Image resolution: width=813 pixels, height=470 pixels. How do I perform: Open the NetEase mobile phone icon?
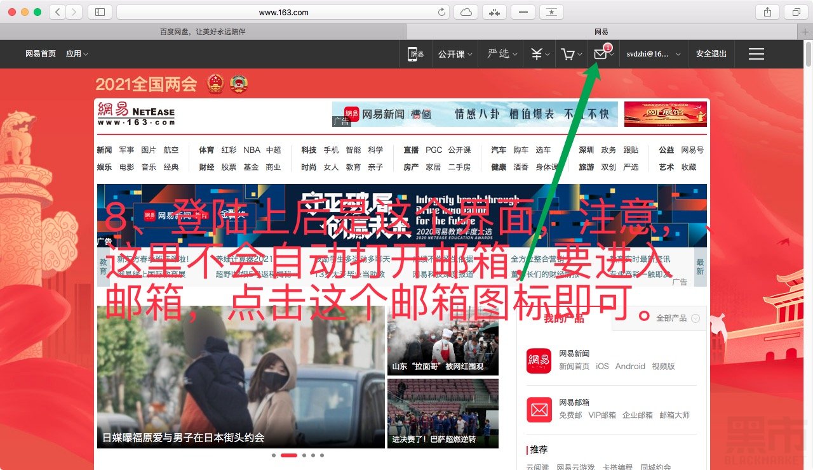pos(415,55)
